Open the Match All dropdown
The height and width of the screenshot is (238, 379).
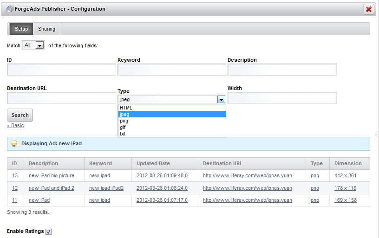click(x=33, y=45)
